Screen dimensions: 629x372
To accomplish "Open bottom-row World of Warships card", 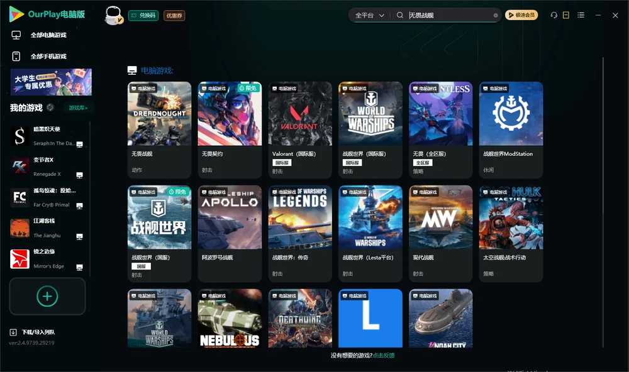I will pos(159,319).
